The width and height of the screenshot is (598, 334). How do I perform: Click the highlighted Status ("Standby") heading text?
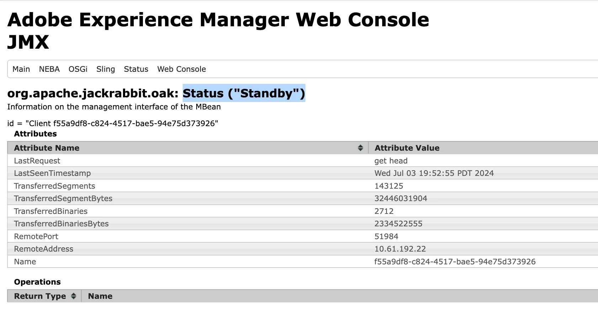coord(244,93)
